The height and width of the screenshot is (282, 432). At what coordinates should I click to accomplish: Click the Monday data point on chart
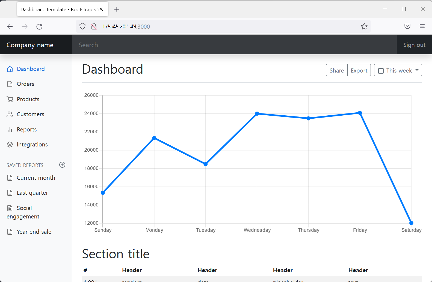[x=154, y=138]
